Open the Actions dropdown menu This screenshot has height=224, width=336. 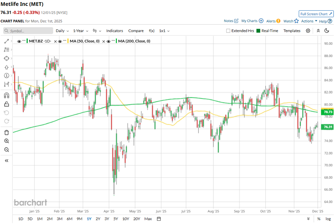point(309,21)
